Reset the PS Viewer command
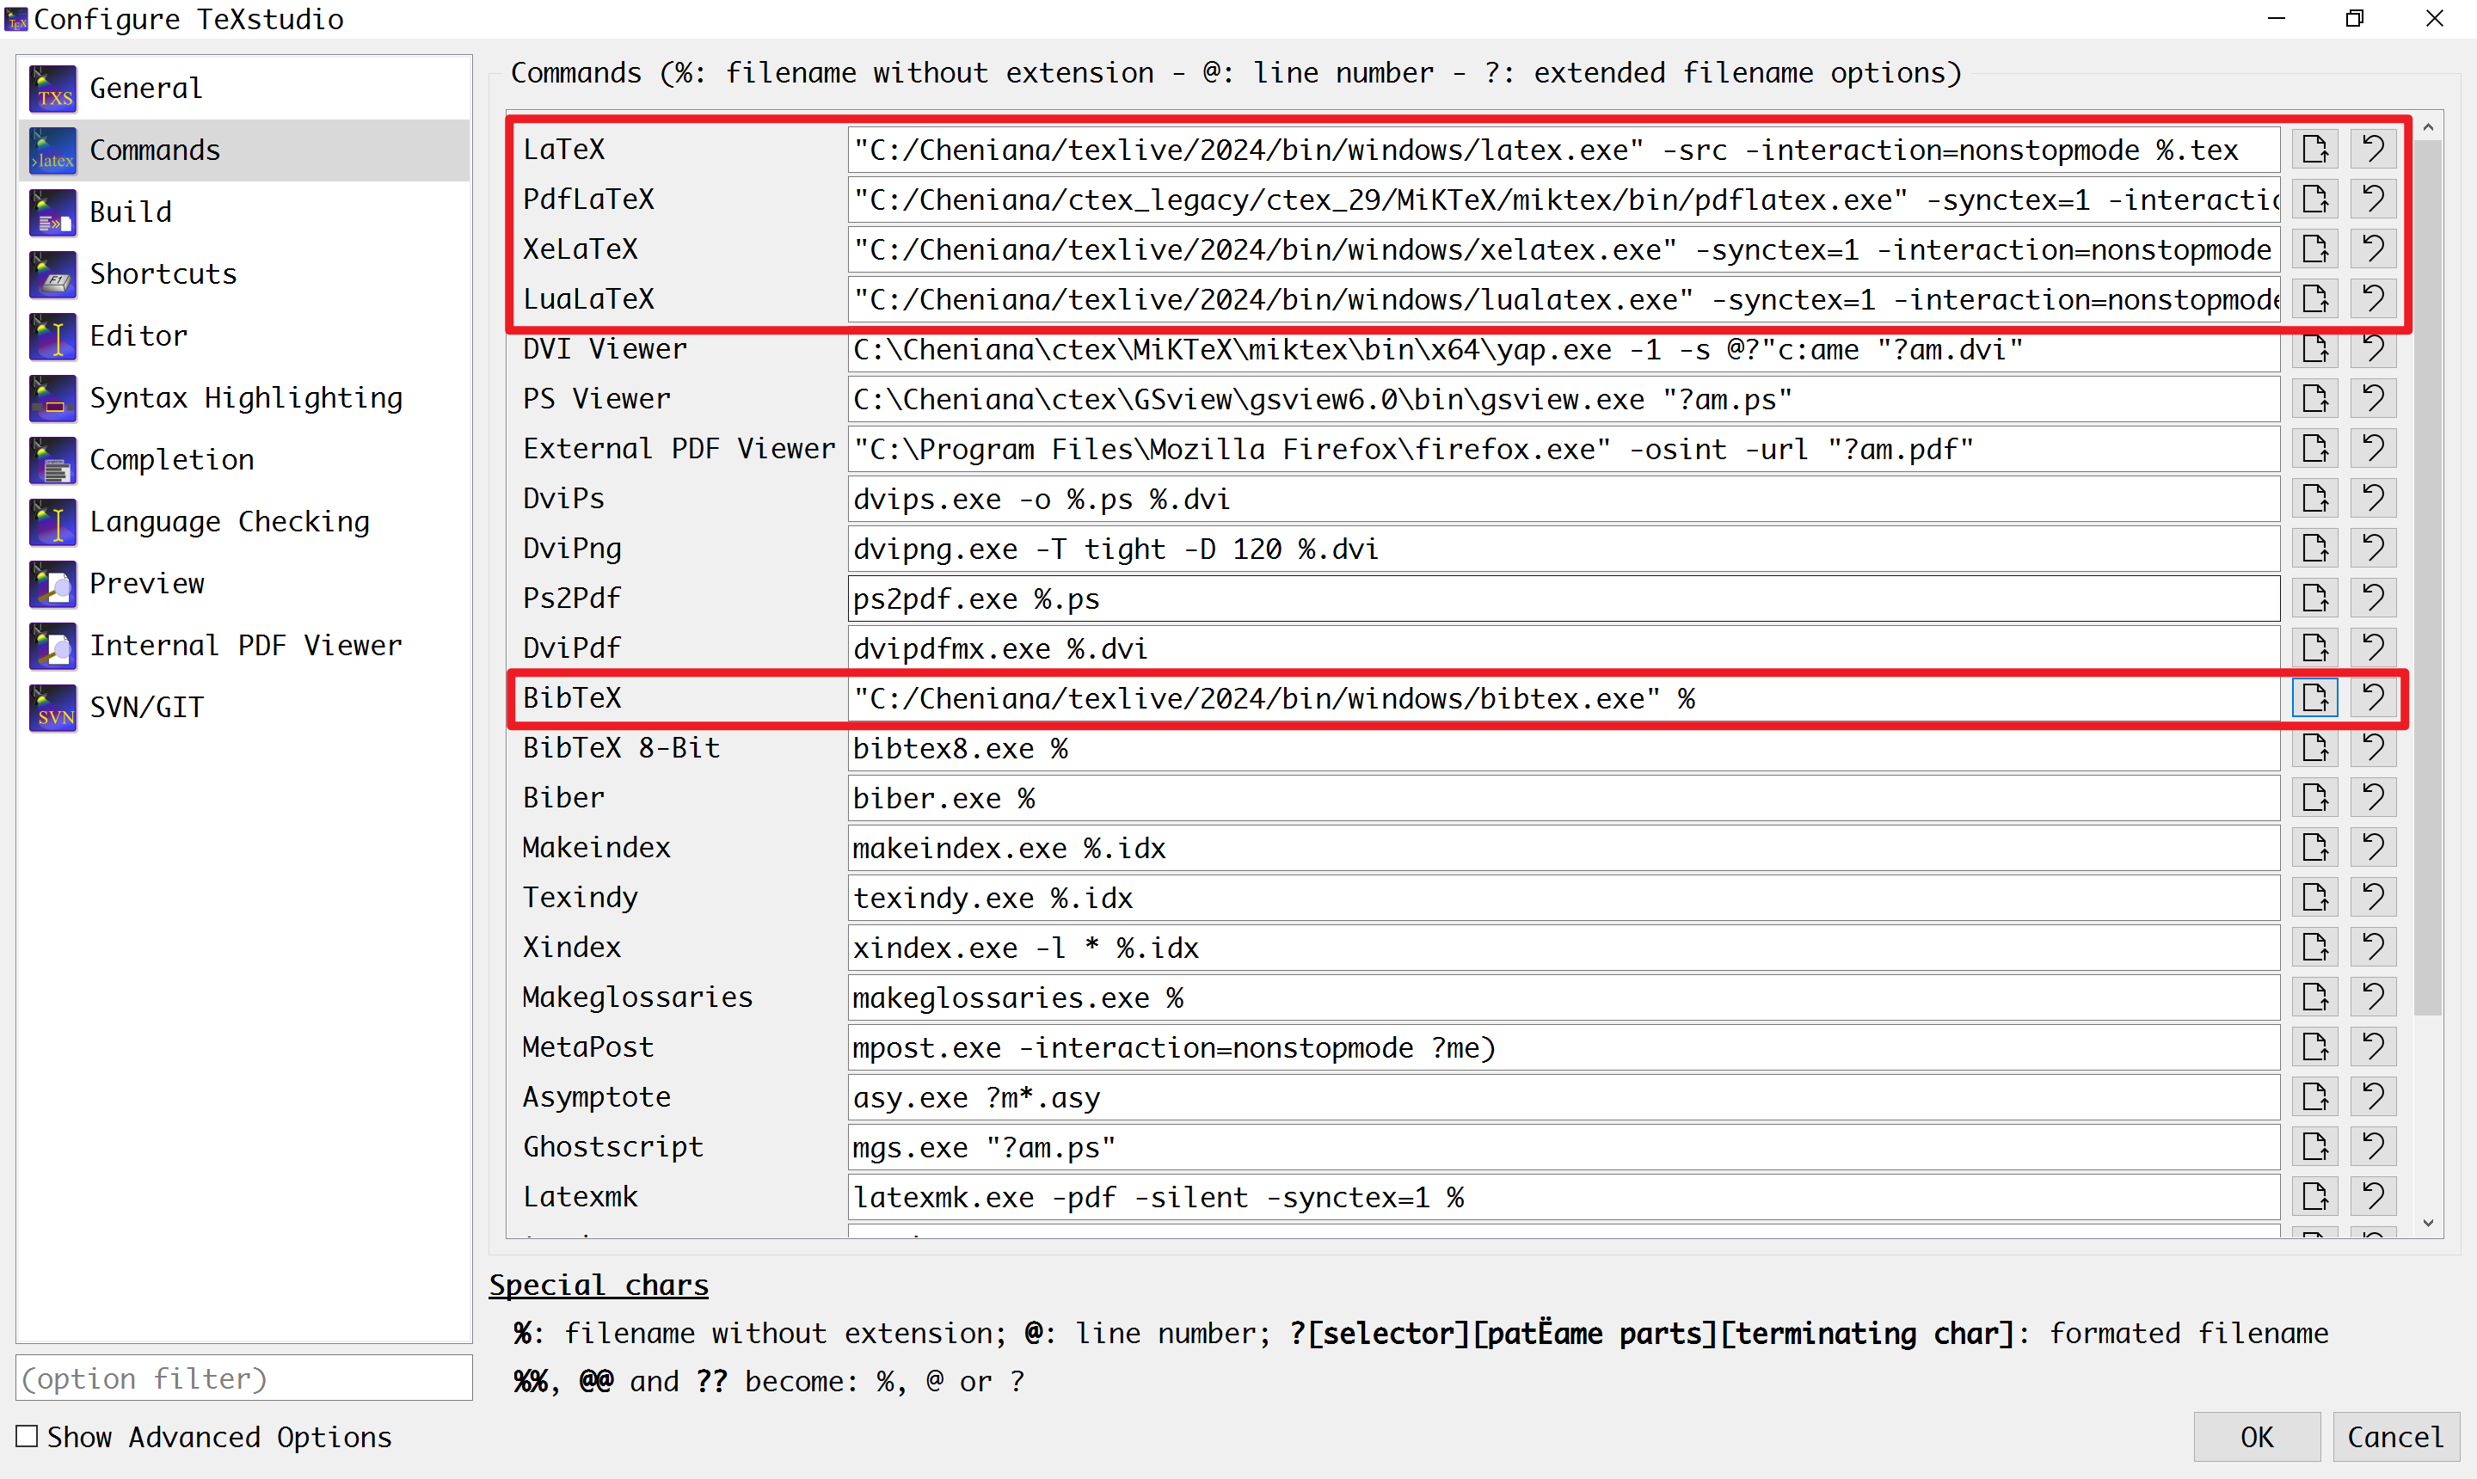 click(x=2373, y=399)
